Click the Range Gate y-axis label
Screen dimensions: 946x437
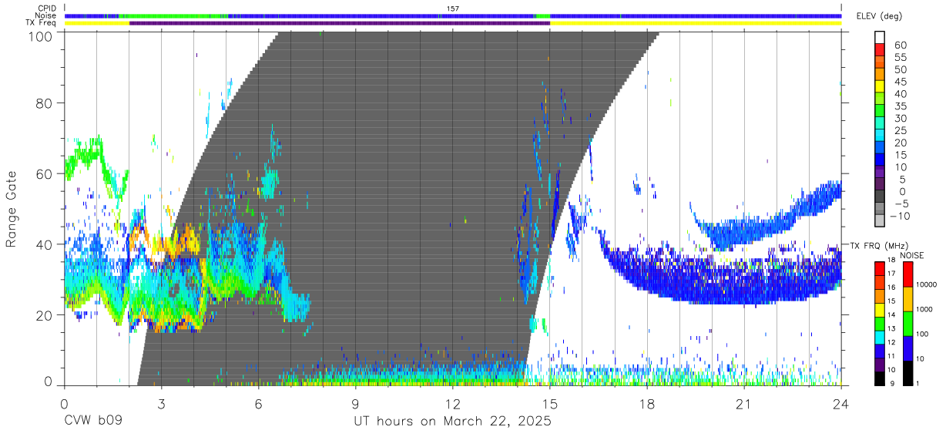(x=12, y=208)
